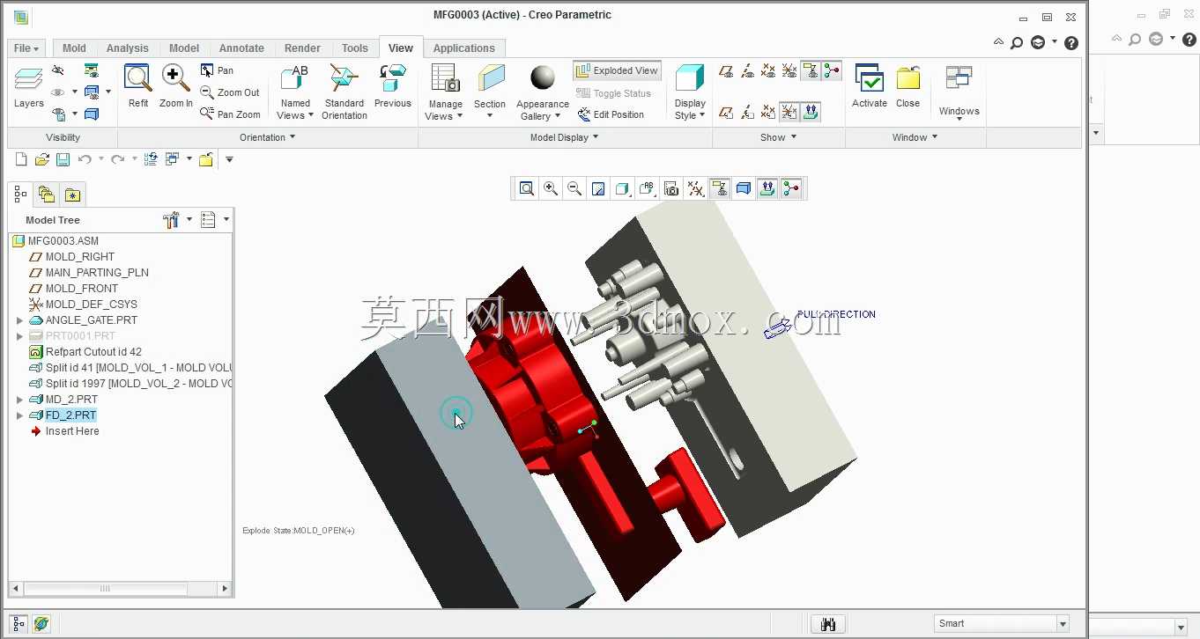Expand the ANGLE_GATE.PRT tree node
This screenshot has width=1200, height=639.
click(x=20, y=320)
